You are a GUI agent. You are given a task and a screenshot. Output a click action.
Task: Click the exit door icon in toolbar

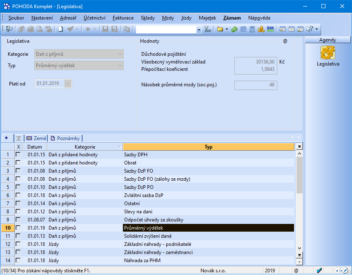click(x=9, y=29)
